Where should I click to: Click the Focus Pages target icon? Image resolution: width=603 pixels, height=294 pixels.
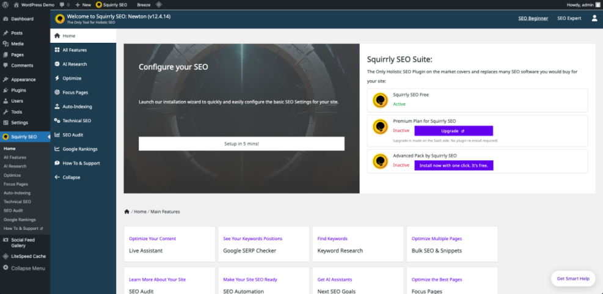click(57, 92)
